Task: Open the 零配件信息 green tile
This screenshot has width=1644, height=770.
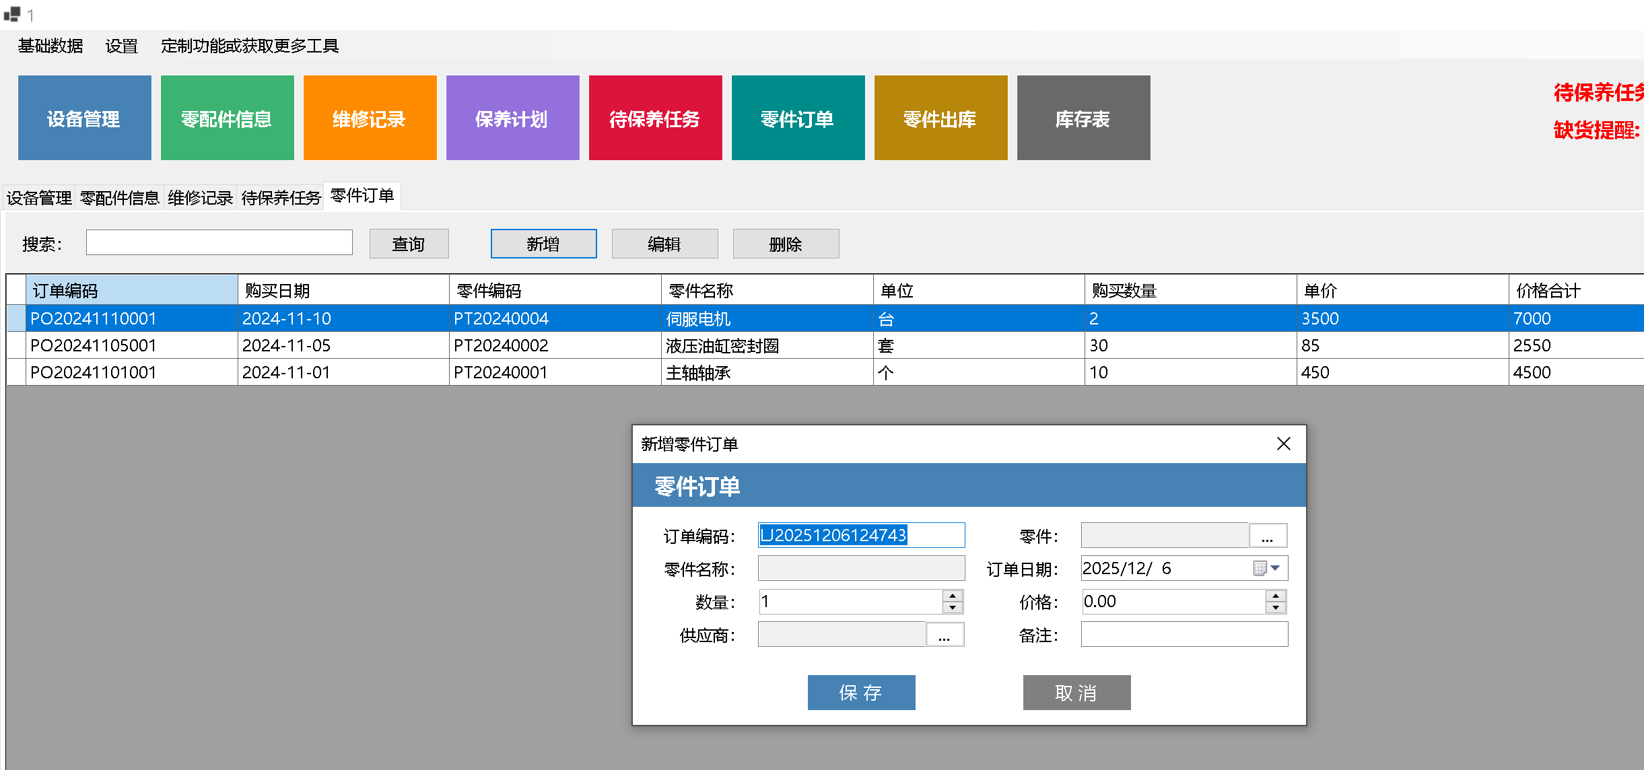Action: click(x=227, y=118)
